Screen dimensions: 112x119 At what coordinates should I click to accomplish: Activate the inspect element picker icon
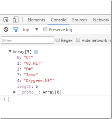[6, 20]
